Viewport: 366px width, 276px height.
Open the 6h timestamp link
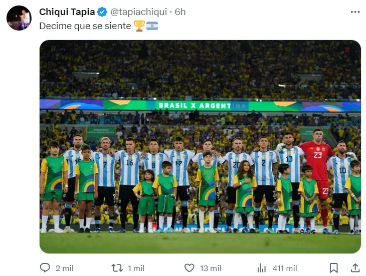pos(180,12)
